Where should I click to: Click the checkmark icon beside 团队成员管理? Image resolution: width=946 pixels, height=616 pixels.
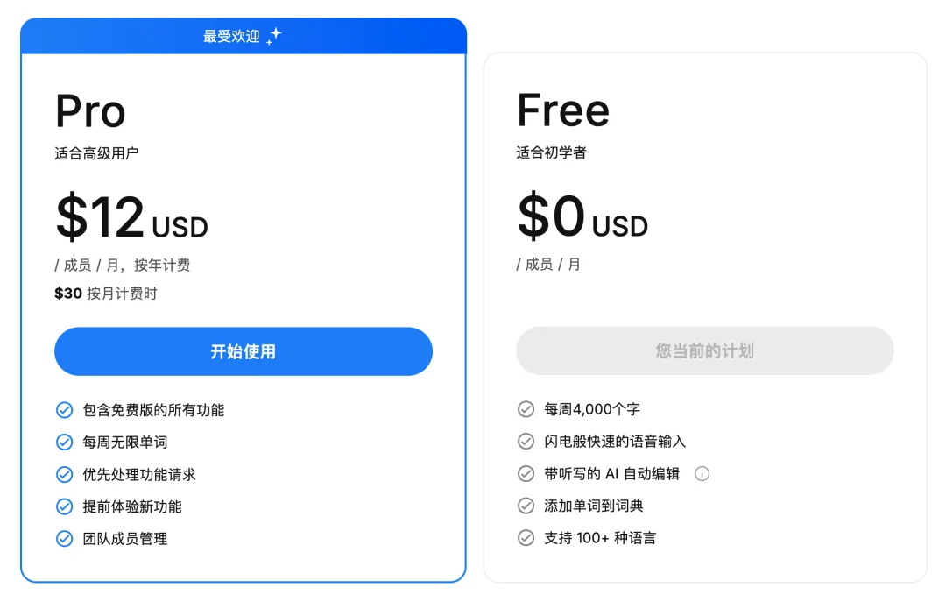point(65,539)
